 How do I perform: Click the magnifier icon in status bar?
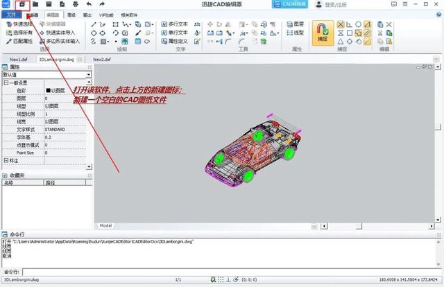213,279
